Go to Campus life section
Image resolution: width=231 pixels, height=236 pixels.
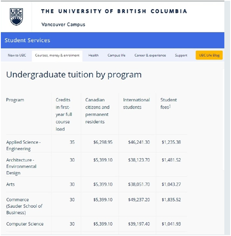(116, 55)
